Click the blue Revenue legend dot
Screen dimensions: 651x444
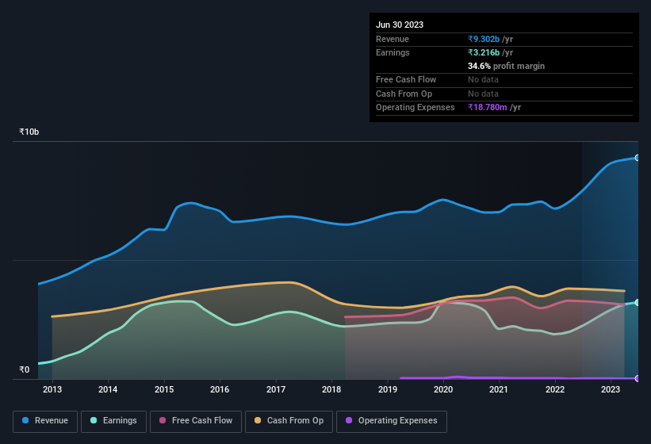[26, 420]
